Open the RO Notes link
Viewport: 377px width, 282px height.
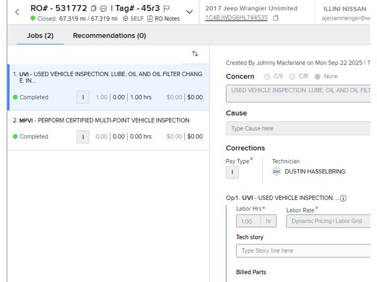click(164, 19)
